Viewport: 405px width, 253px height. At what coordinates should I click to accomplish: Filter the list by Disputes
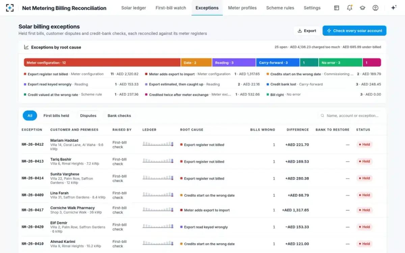coord(88,116)
